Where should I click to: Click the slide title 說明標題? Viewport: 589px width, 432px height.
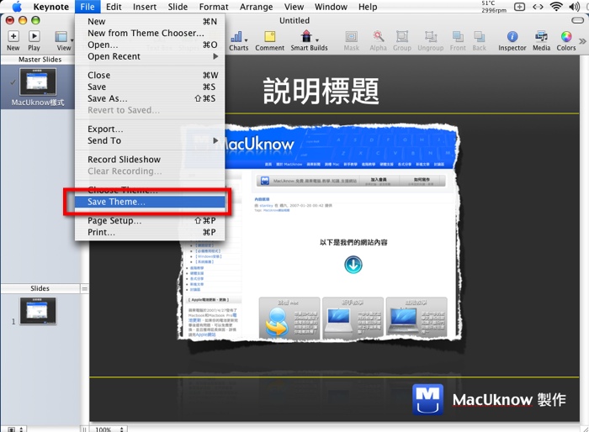click(321, 91)
